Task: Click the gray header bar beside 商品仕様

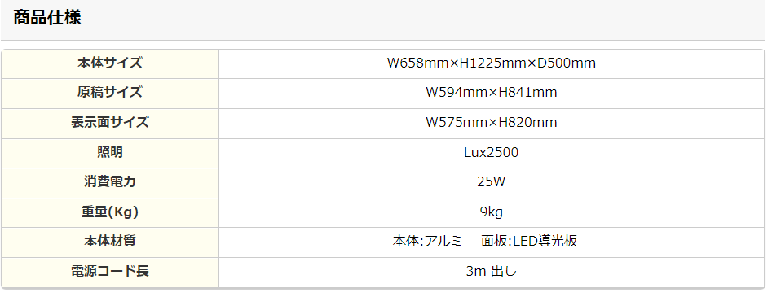Action: (423, 20)
